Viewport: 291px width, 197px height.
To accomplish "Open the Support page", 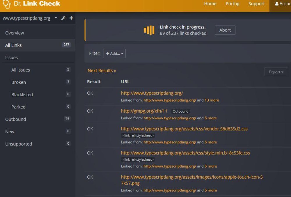I will point(256,4).
